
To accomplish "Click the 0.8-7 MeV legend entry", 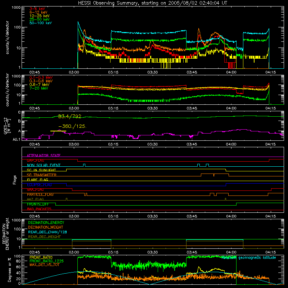I will pyautogui.click(x=40, y=85).
